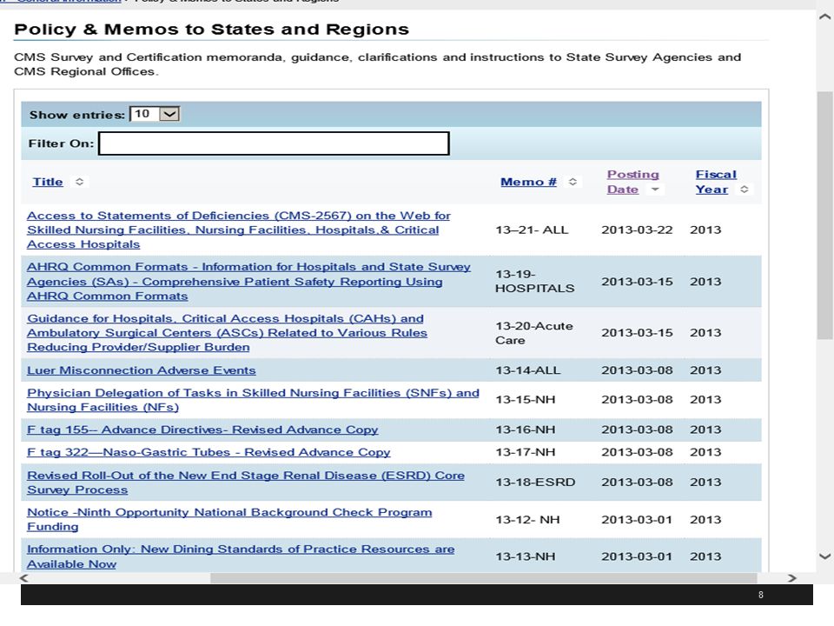Open Guidance for Hospitals, CAHs and ASCs link
Screen dimensions: 834x626
point(227,333)
